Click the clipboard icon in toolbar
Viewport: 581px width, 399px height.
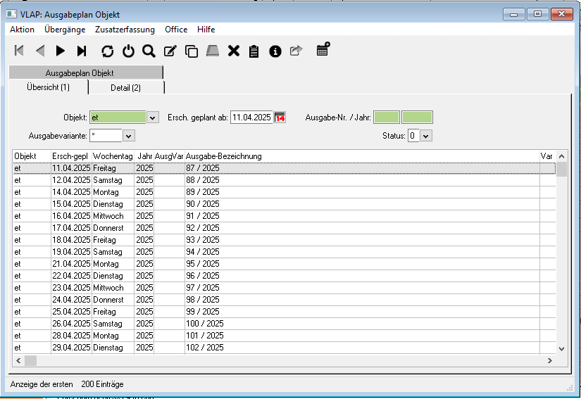pos(254,51)
